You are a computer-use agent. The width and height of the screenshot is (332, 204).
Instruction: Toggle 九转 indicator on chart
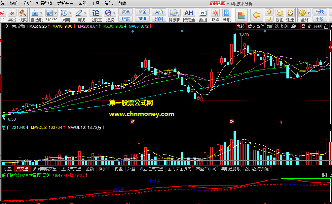pyautogui.click(x=241, y=26)
